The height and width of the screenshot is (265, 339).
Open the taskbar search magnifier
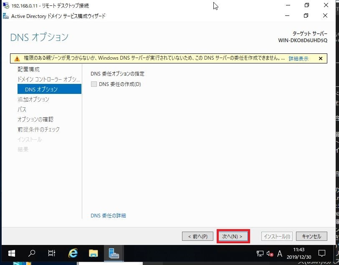tap(32, 253)
